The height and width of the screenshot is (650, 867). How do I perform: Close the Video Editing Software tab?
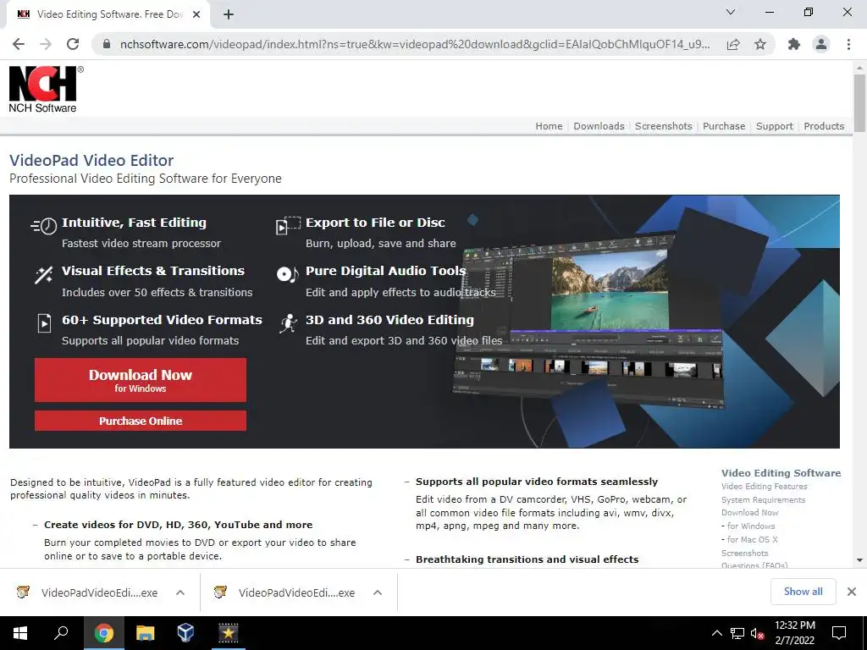point(196,15)
